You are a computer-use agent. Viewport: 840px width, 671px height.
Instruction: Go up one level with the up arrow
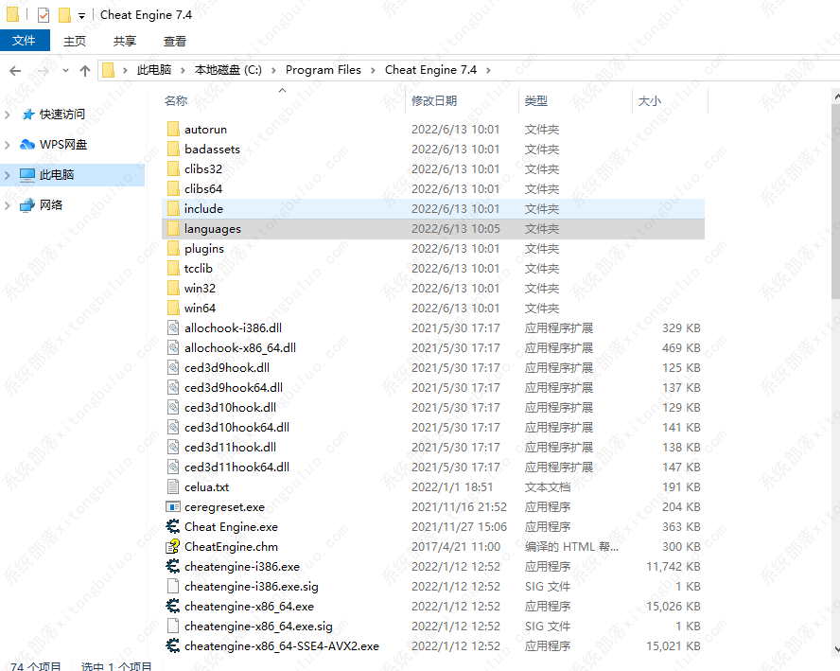click(84, 71)
